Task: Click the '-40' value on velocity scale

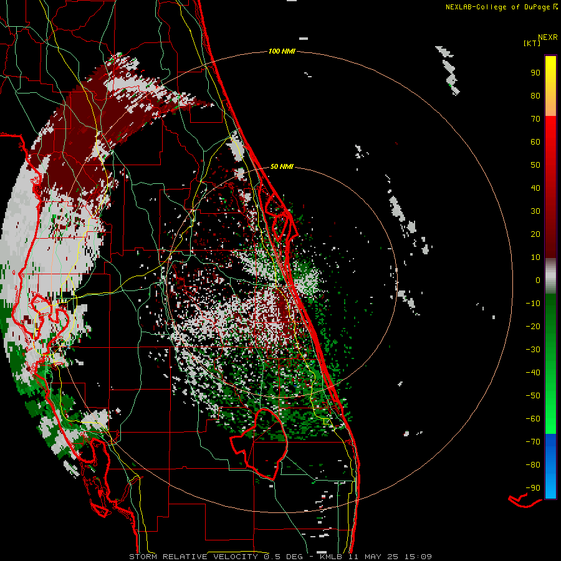Action: tap(533, 373)
